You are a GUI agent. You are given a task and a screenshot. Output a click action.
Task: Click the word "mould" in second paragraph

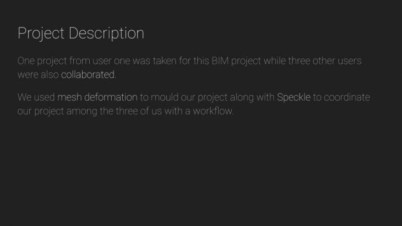click(164, 97)
